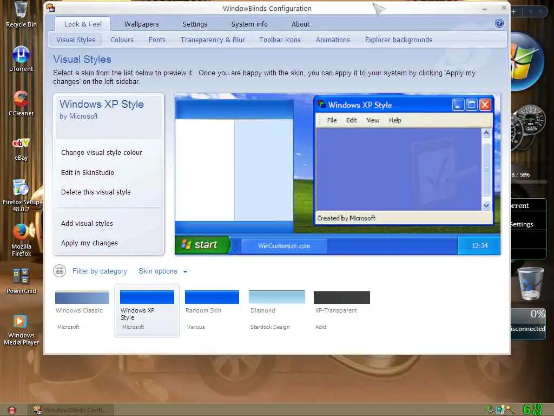
Task: Open Explorer backgrounds sub-tab
Action: [x=398, y=40]
